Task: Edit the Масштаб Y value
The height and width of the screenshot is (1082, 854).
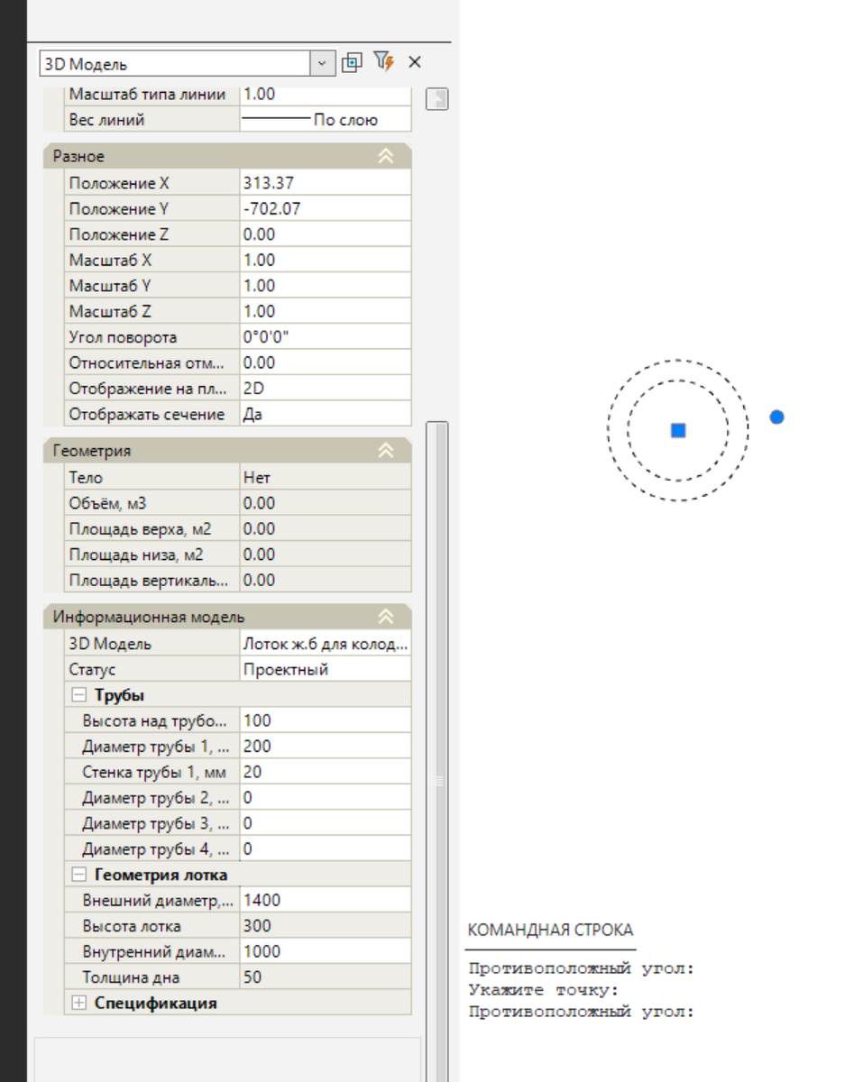Action: (325, 286)
